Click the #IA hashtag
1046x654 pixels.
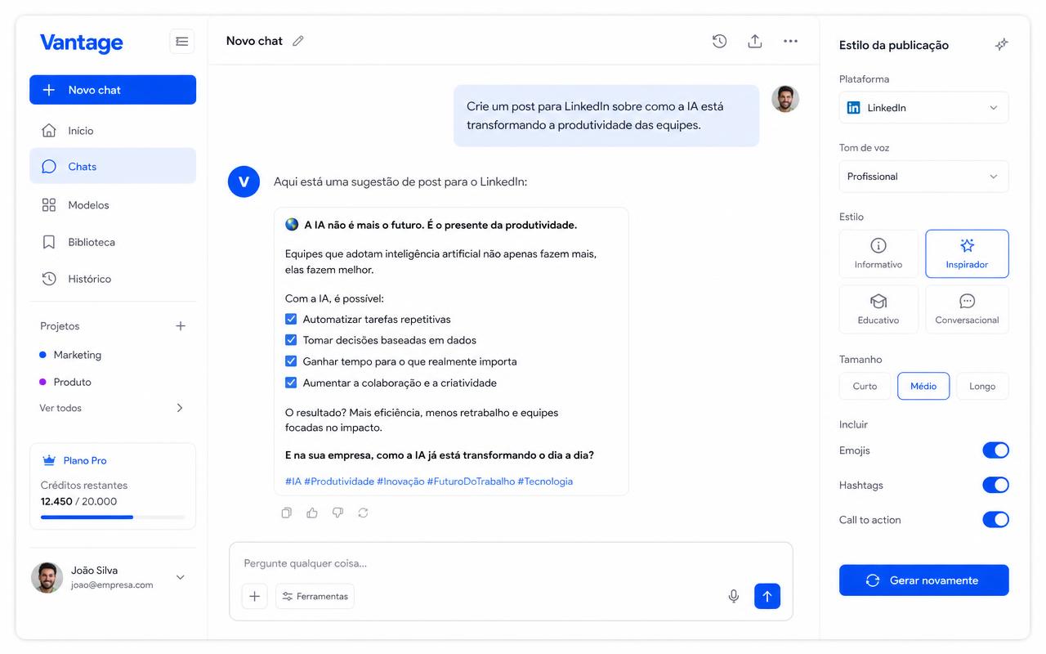point(293,482)
